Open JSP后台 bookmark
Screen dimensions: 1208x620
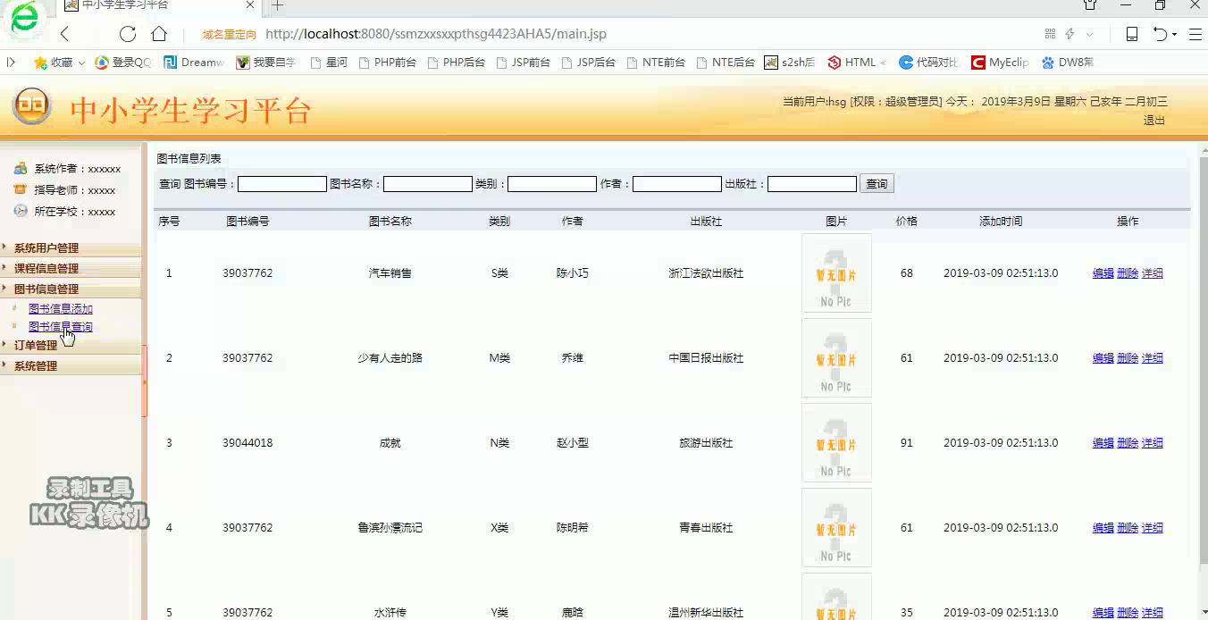(588, 63)
